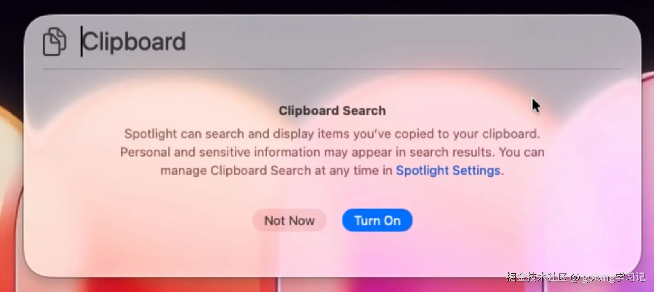Click the text cursor before Clipboard
Viewport: 654px width, 292px height.
click(x=81, y=42)
